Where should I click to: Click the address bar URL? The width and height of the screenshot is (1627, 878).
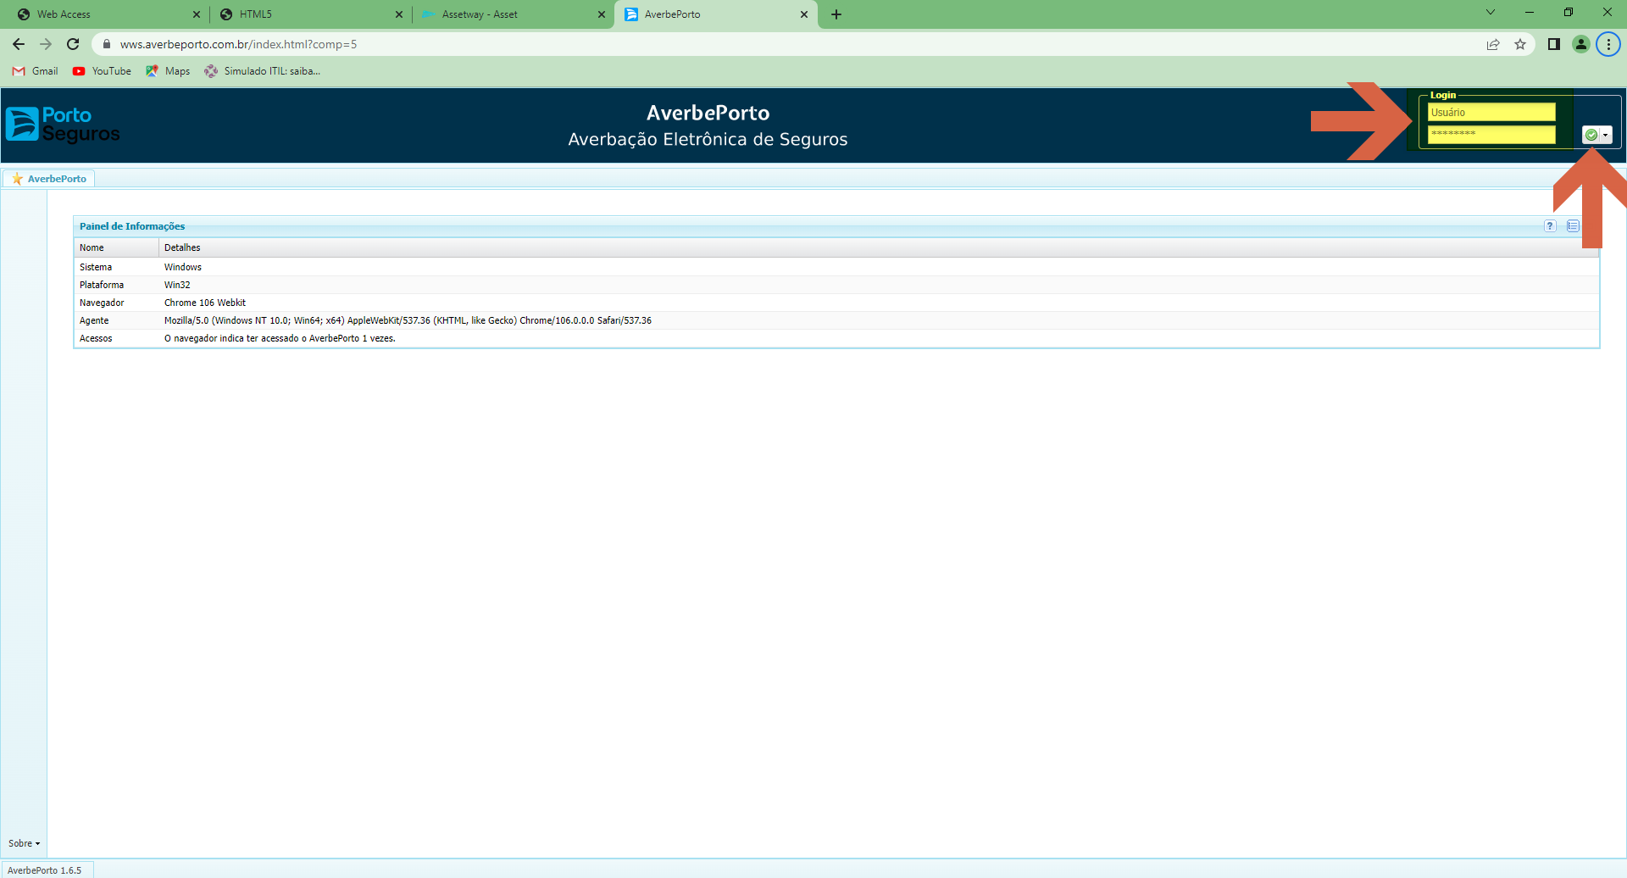tap(238, 44)
